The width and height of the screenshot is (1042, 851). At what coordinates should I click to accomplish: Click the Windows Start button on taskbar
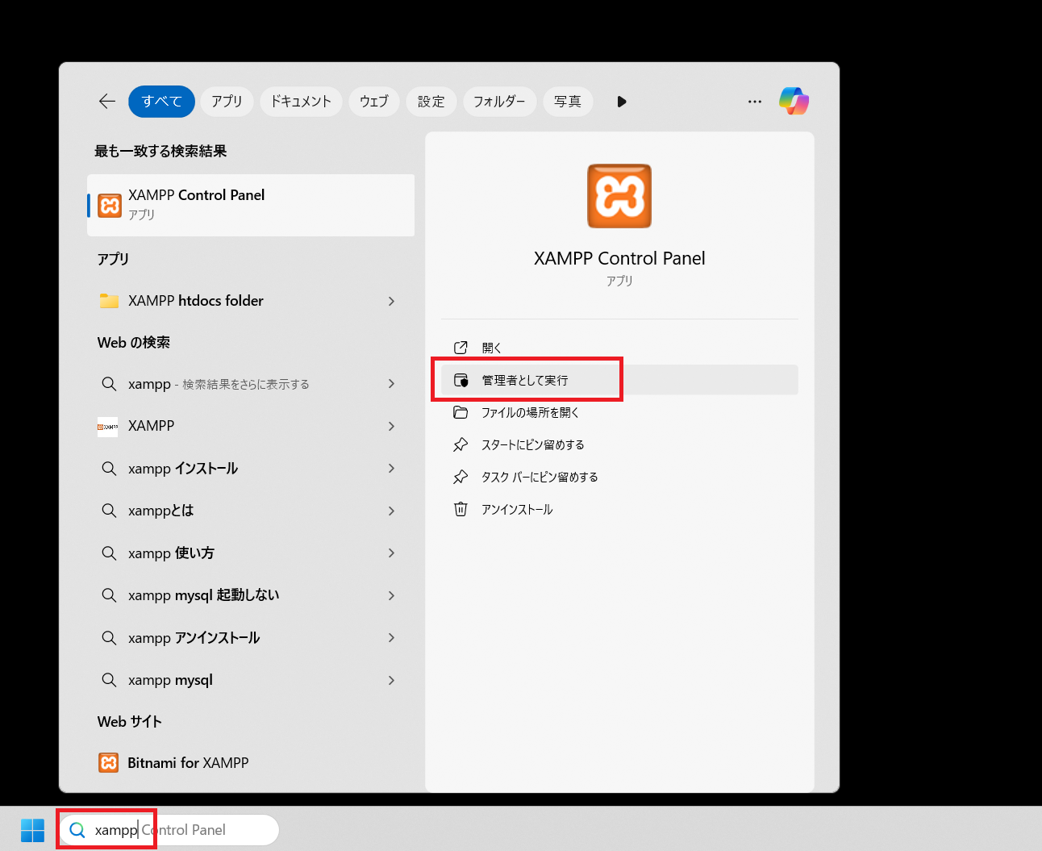(x=32, y=830)
